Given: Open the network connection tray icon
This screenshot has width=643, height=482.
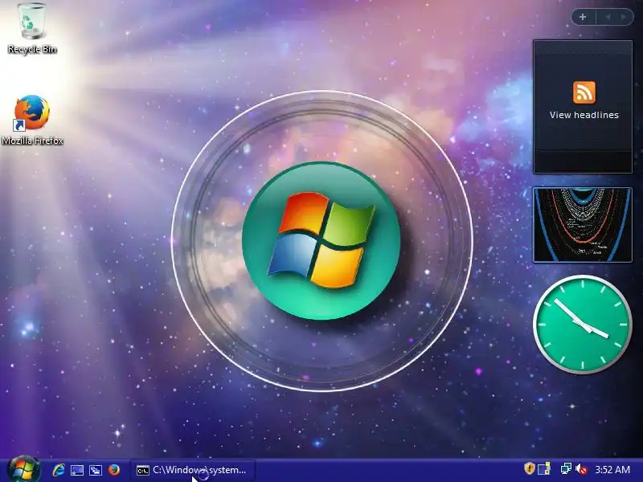Looking at the screenshot, I should pyautogui.click(x=566, y=469).
